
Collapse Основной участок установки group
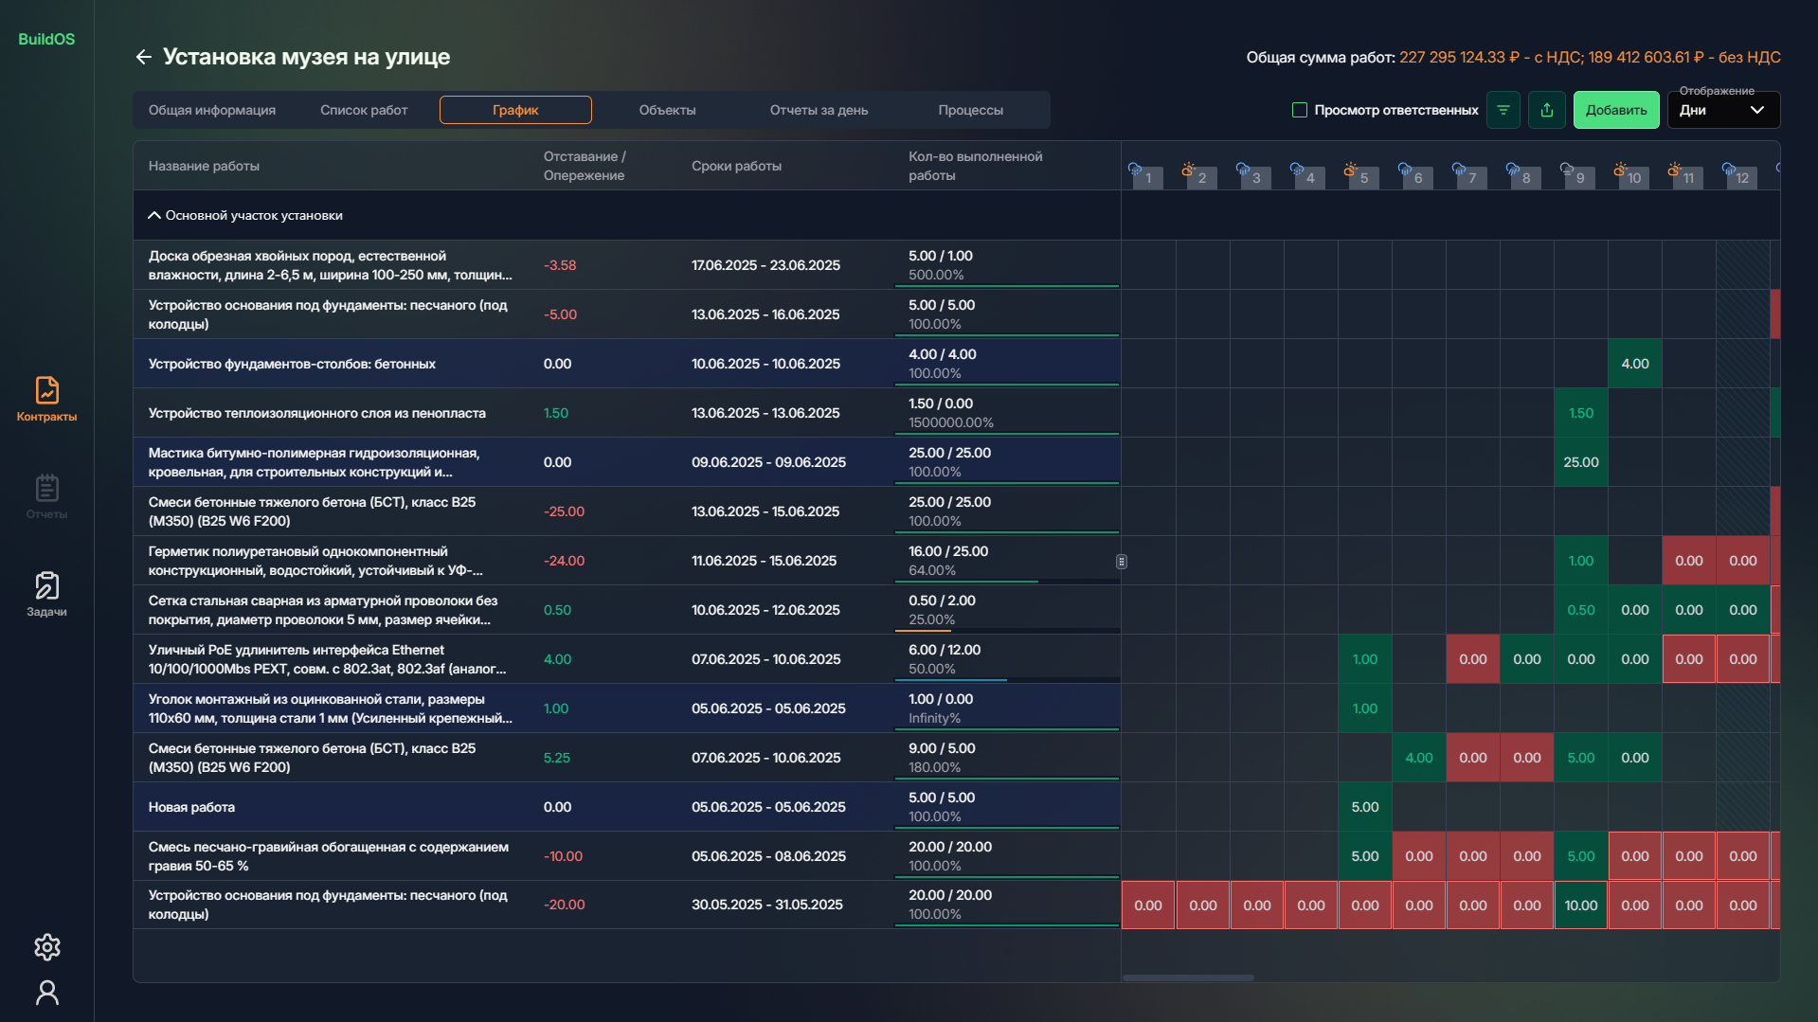click(154, 215)
